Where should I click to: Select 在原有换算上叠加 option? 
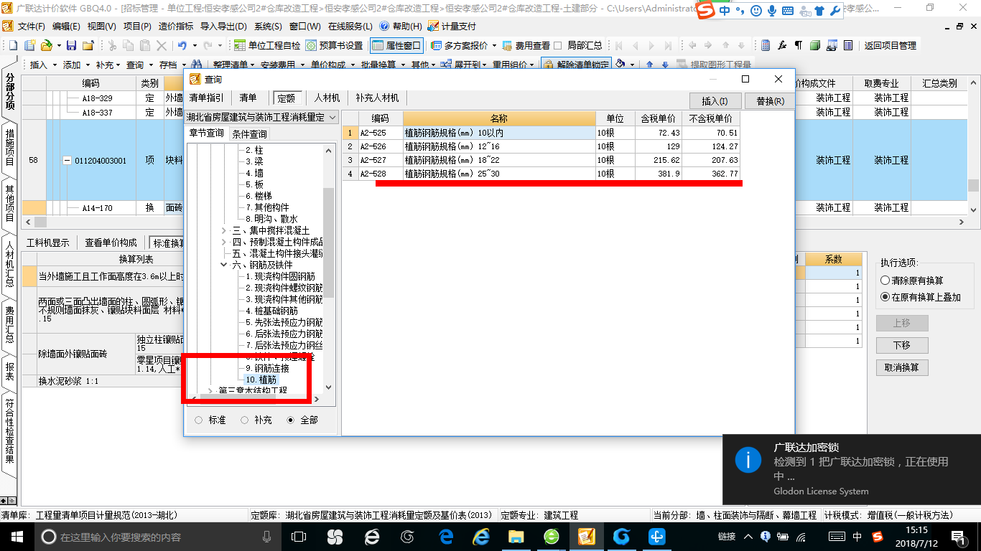pos(885,297)
